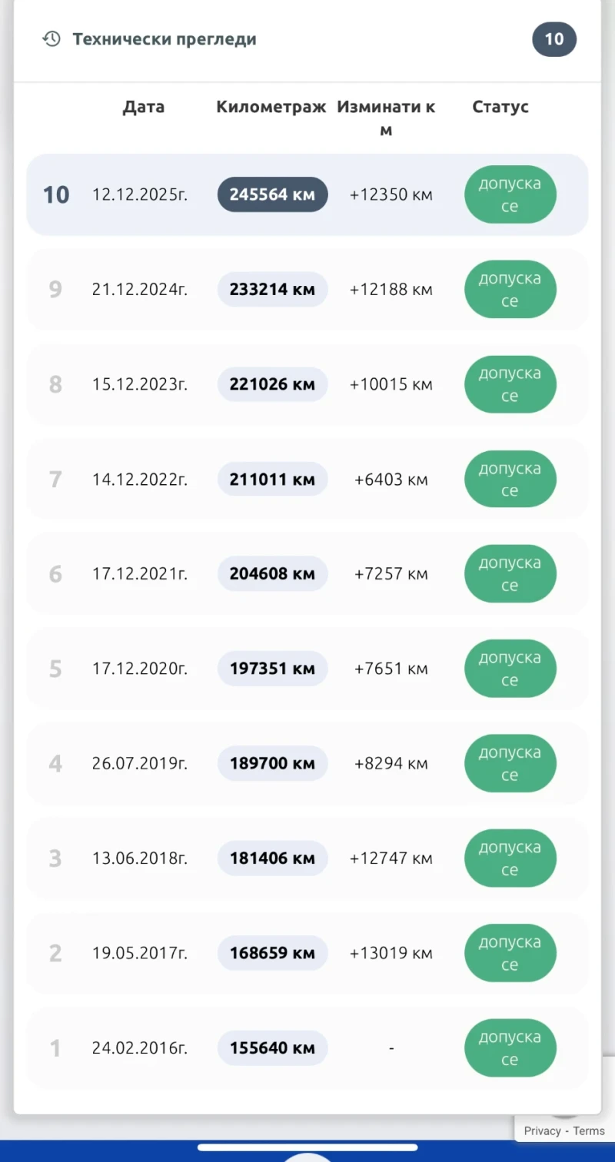Click the 168659 км mileage badge
615x1162 pixels.
[x=272, y=953]
